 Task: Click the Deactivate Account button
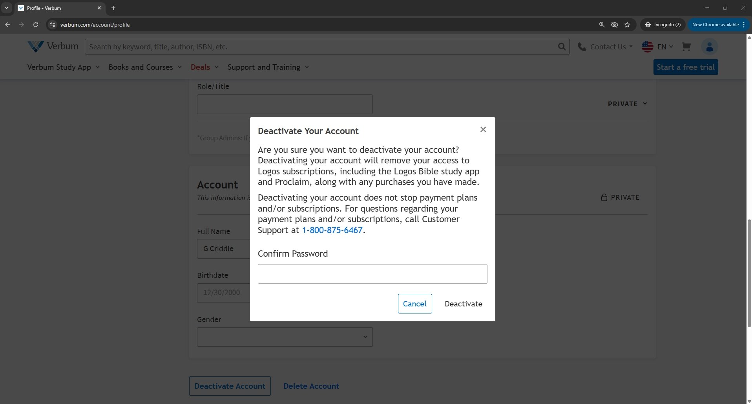230,386
